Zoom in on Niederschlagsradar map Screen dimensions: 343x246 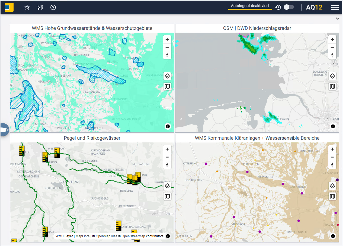[332, 39]
